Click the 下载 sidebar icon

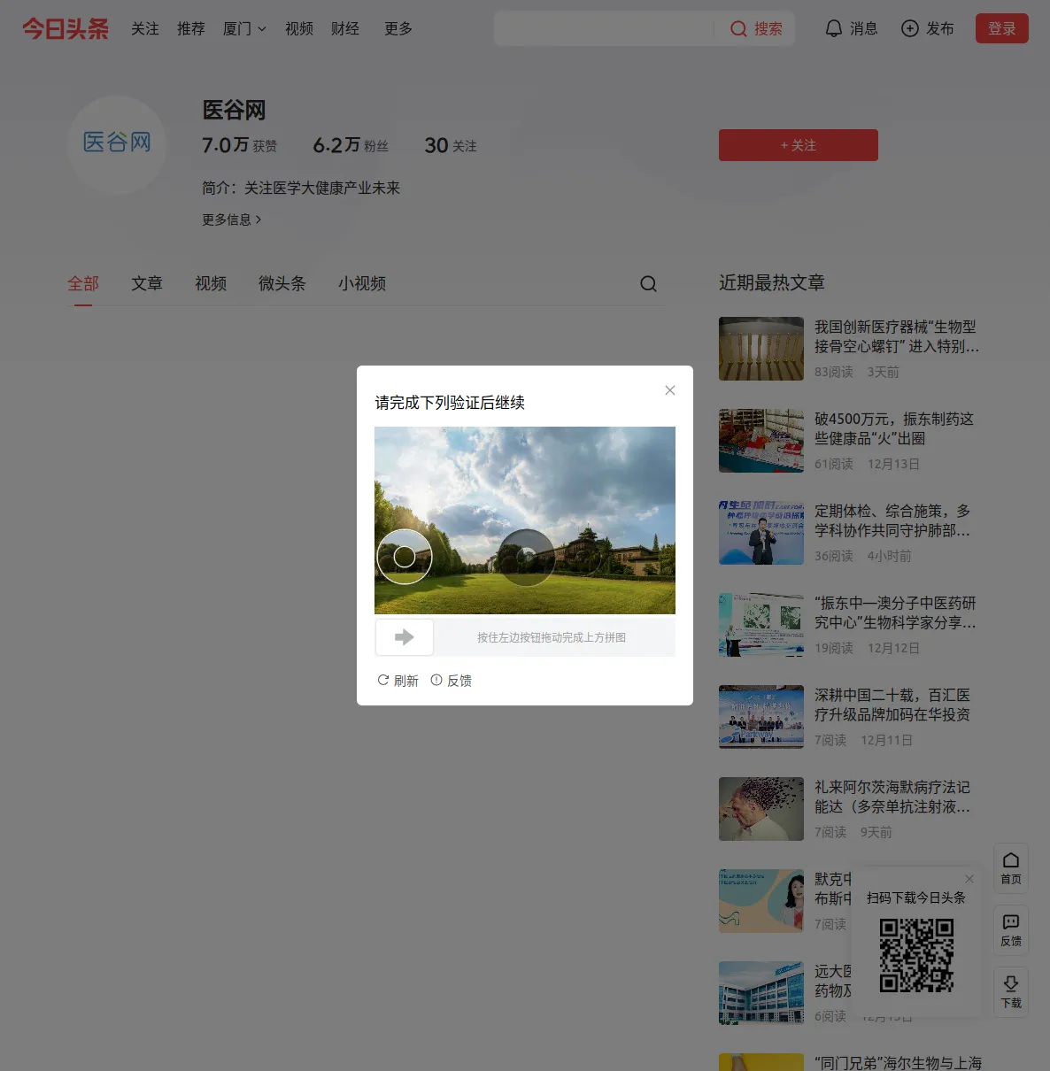click(x=1010, y=991)
